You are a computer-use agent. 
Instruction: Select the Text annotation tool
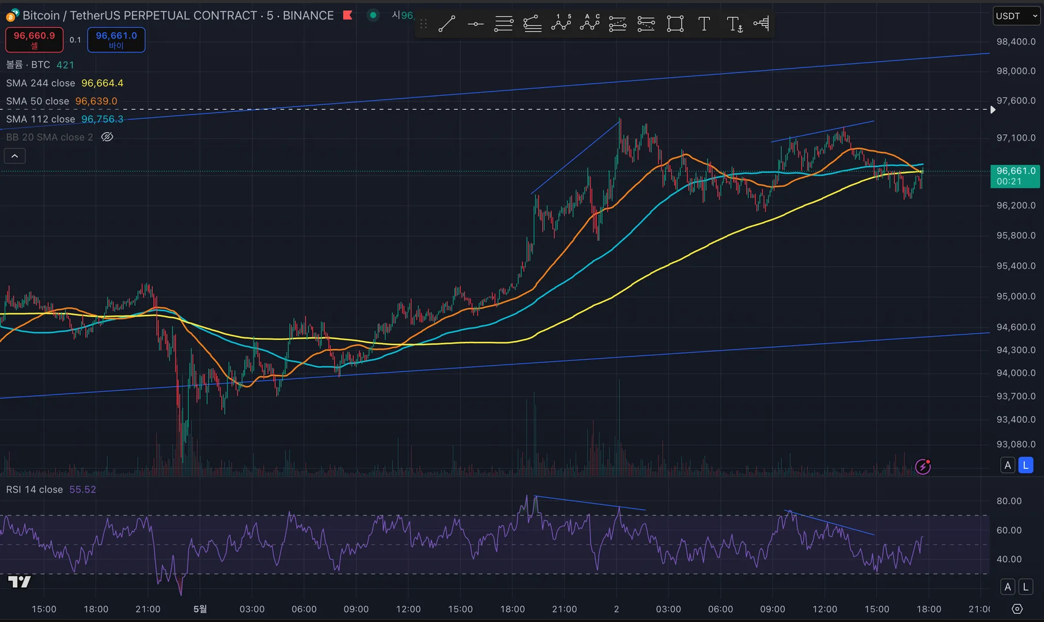click(x=703, y=24)
